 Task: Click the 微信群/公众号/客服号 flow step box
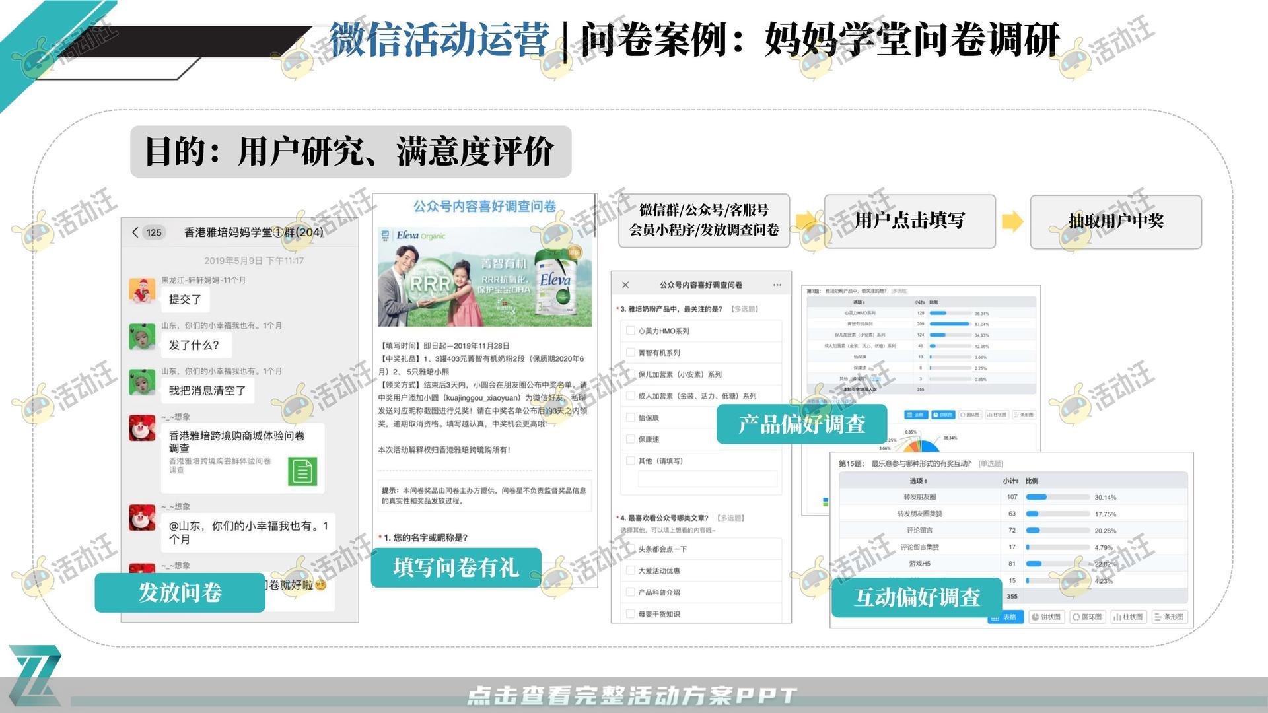(703, 220)
